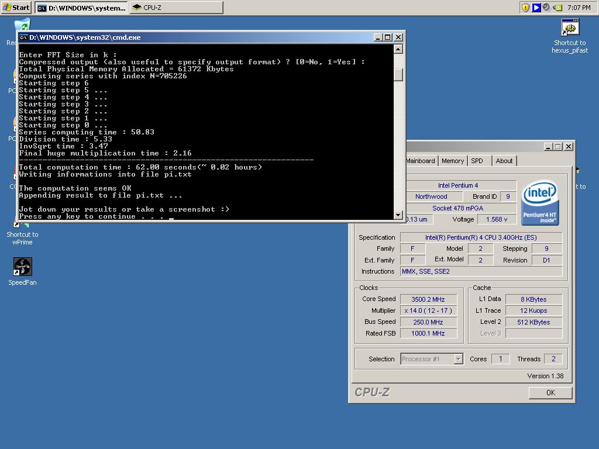This screenshot has width=599, height=449.
Task: Click the cmd window scroll-up arrow
Action: click(x=398, y=49)
